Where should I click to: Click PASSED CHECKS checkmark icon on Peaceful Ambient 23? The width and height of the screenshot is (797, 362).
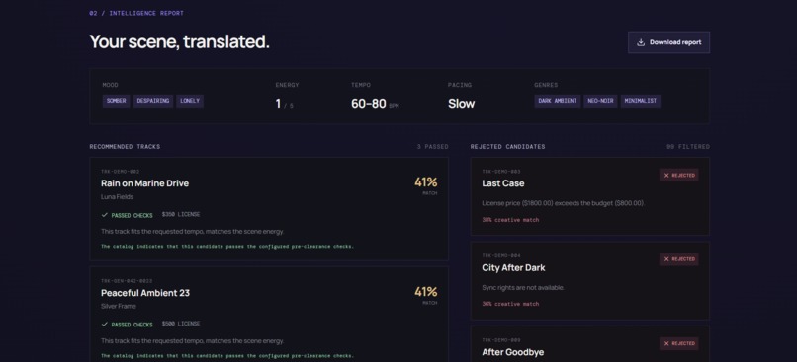coord(104,324)
